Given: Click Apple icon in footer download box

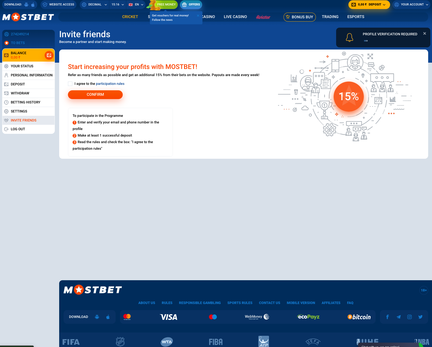Looking at the screenshot, I should coord(108,317).
